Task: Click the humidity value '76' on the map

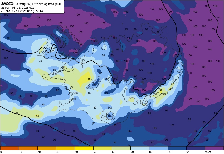Action: pyautogui.click(x=40, y=61)
